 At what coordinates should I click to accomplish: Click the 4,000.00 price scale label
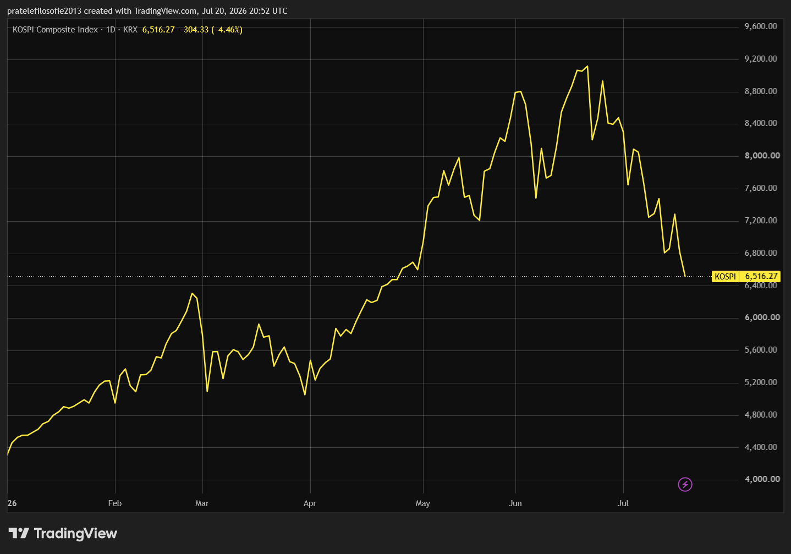761,479
